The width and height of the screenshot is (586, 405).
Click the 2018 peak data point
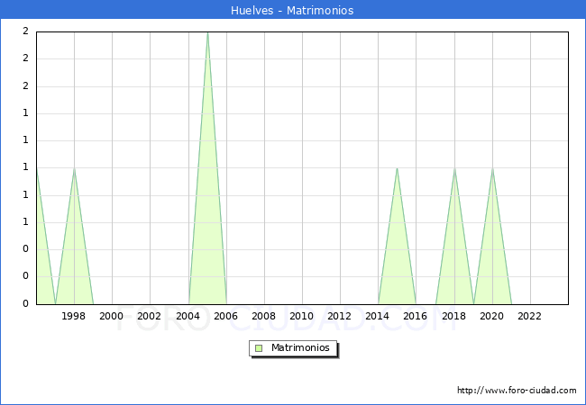pyautogui.click(x=454, y=168)
